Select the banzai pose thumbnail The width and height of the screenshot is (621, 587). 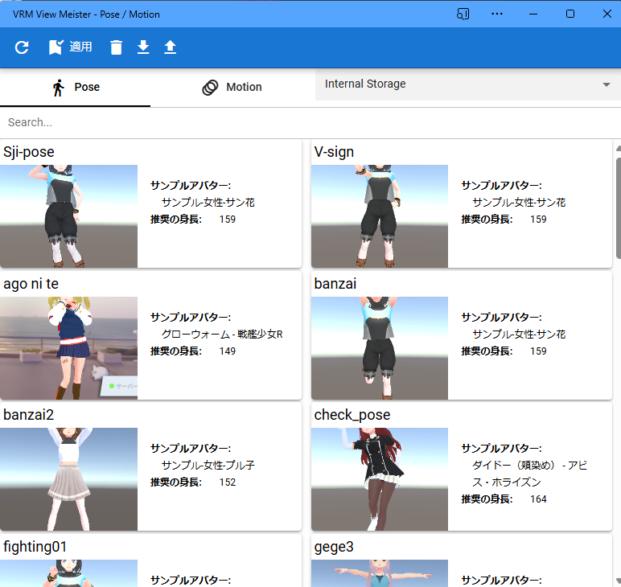coord(380,348)
